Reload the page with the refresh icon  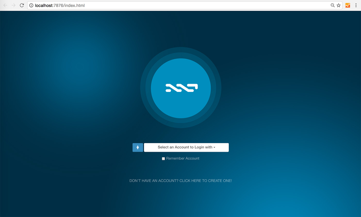coord(22,5)
